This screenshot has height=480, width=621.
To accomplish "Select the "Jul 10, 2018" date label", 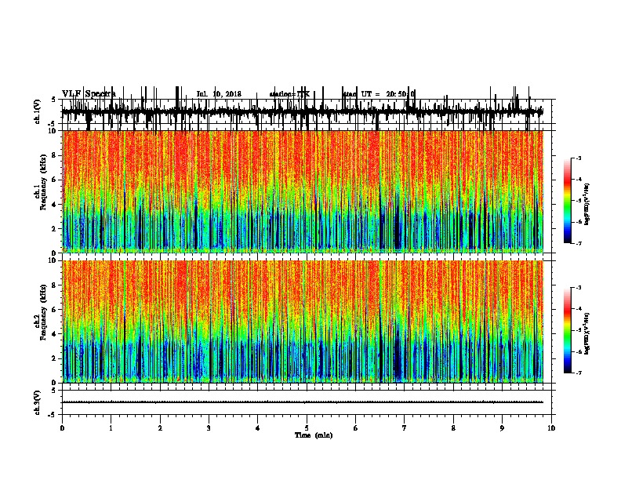I will pos(219,94).
